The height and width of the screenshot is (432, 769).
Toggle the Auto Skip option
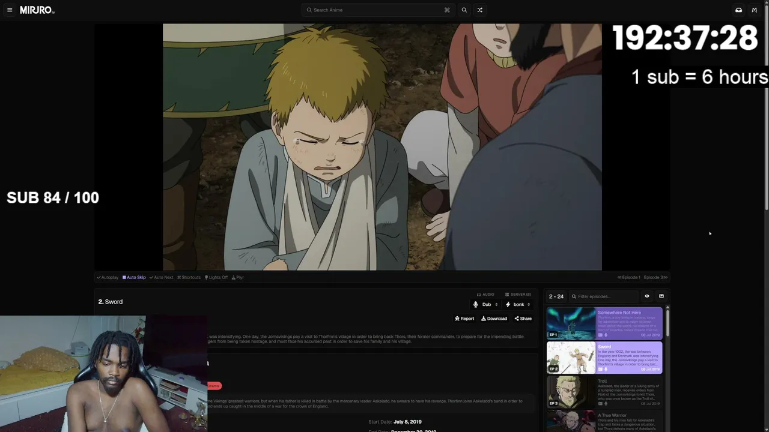click(x=134, y=277)
